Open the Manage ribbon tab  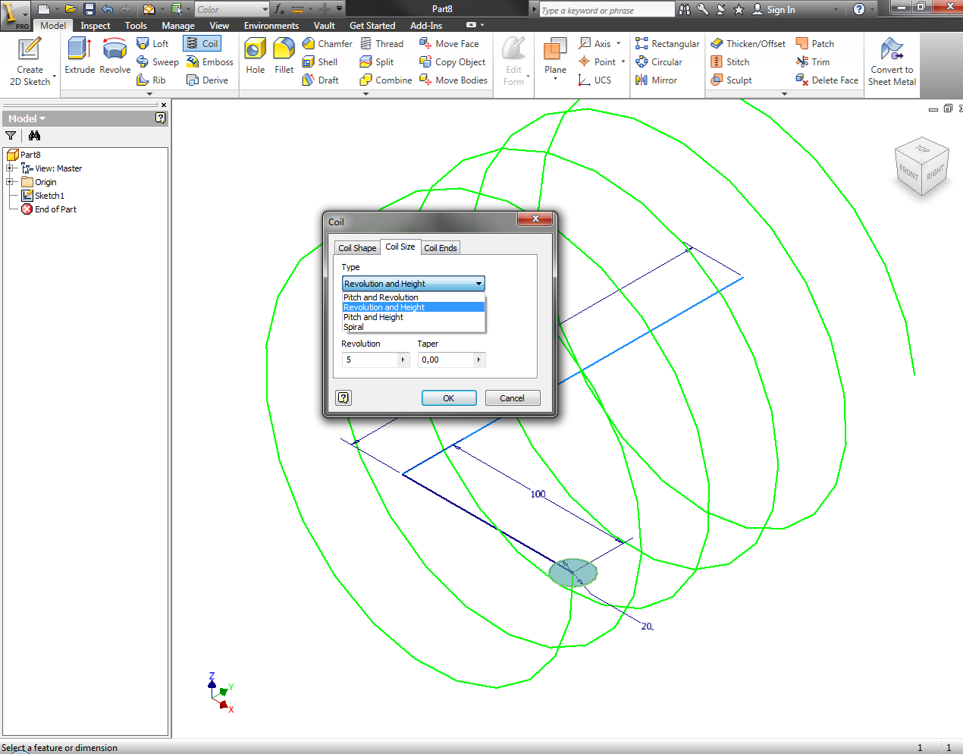tap(178, 26)
